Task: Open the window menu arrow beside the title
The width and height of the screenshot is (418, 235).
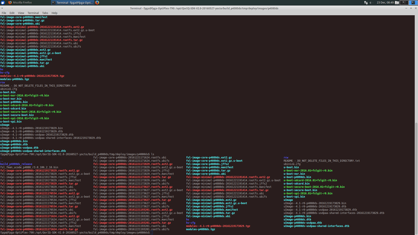Action: click(x=2, y=8)
